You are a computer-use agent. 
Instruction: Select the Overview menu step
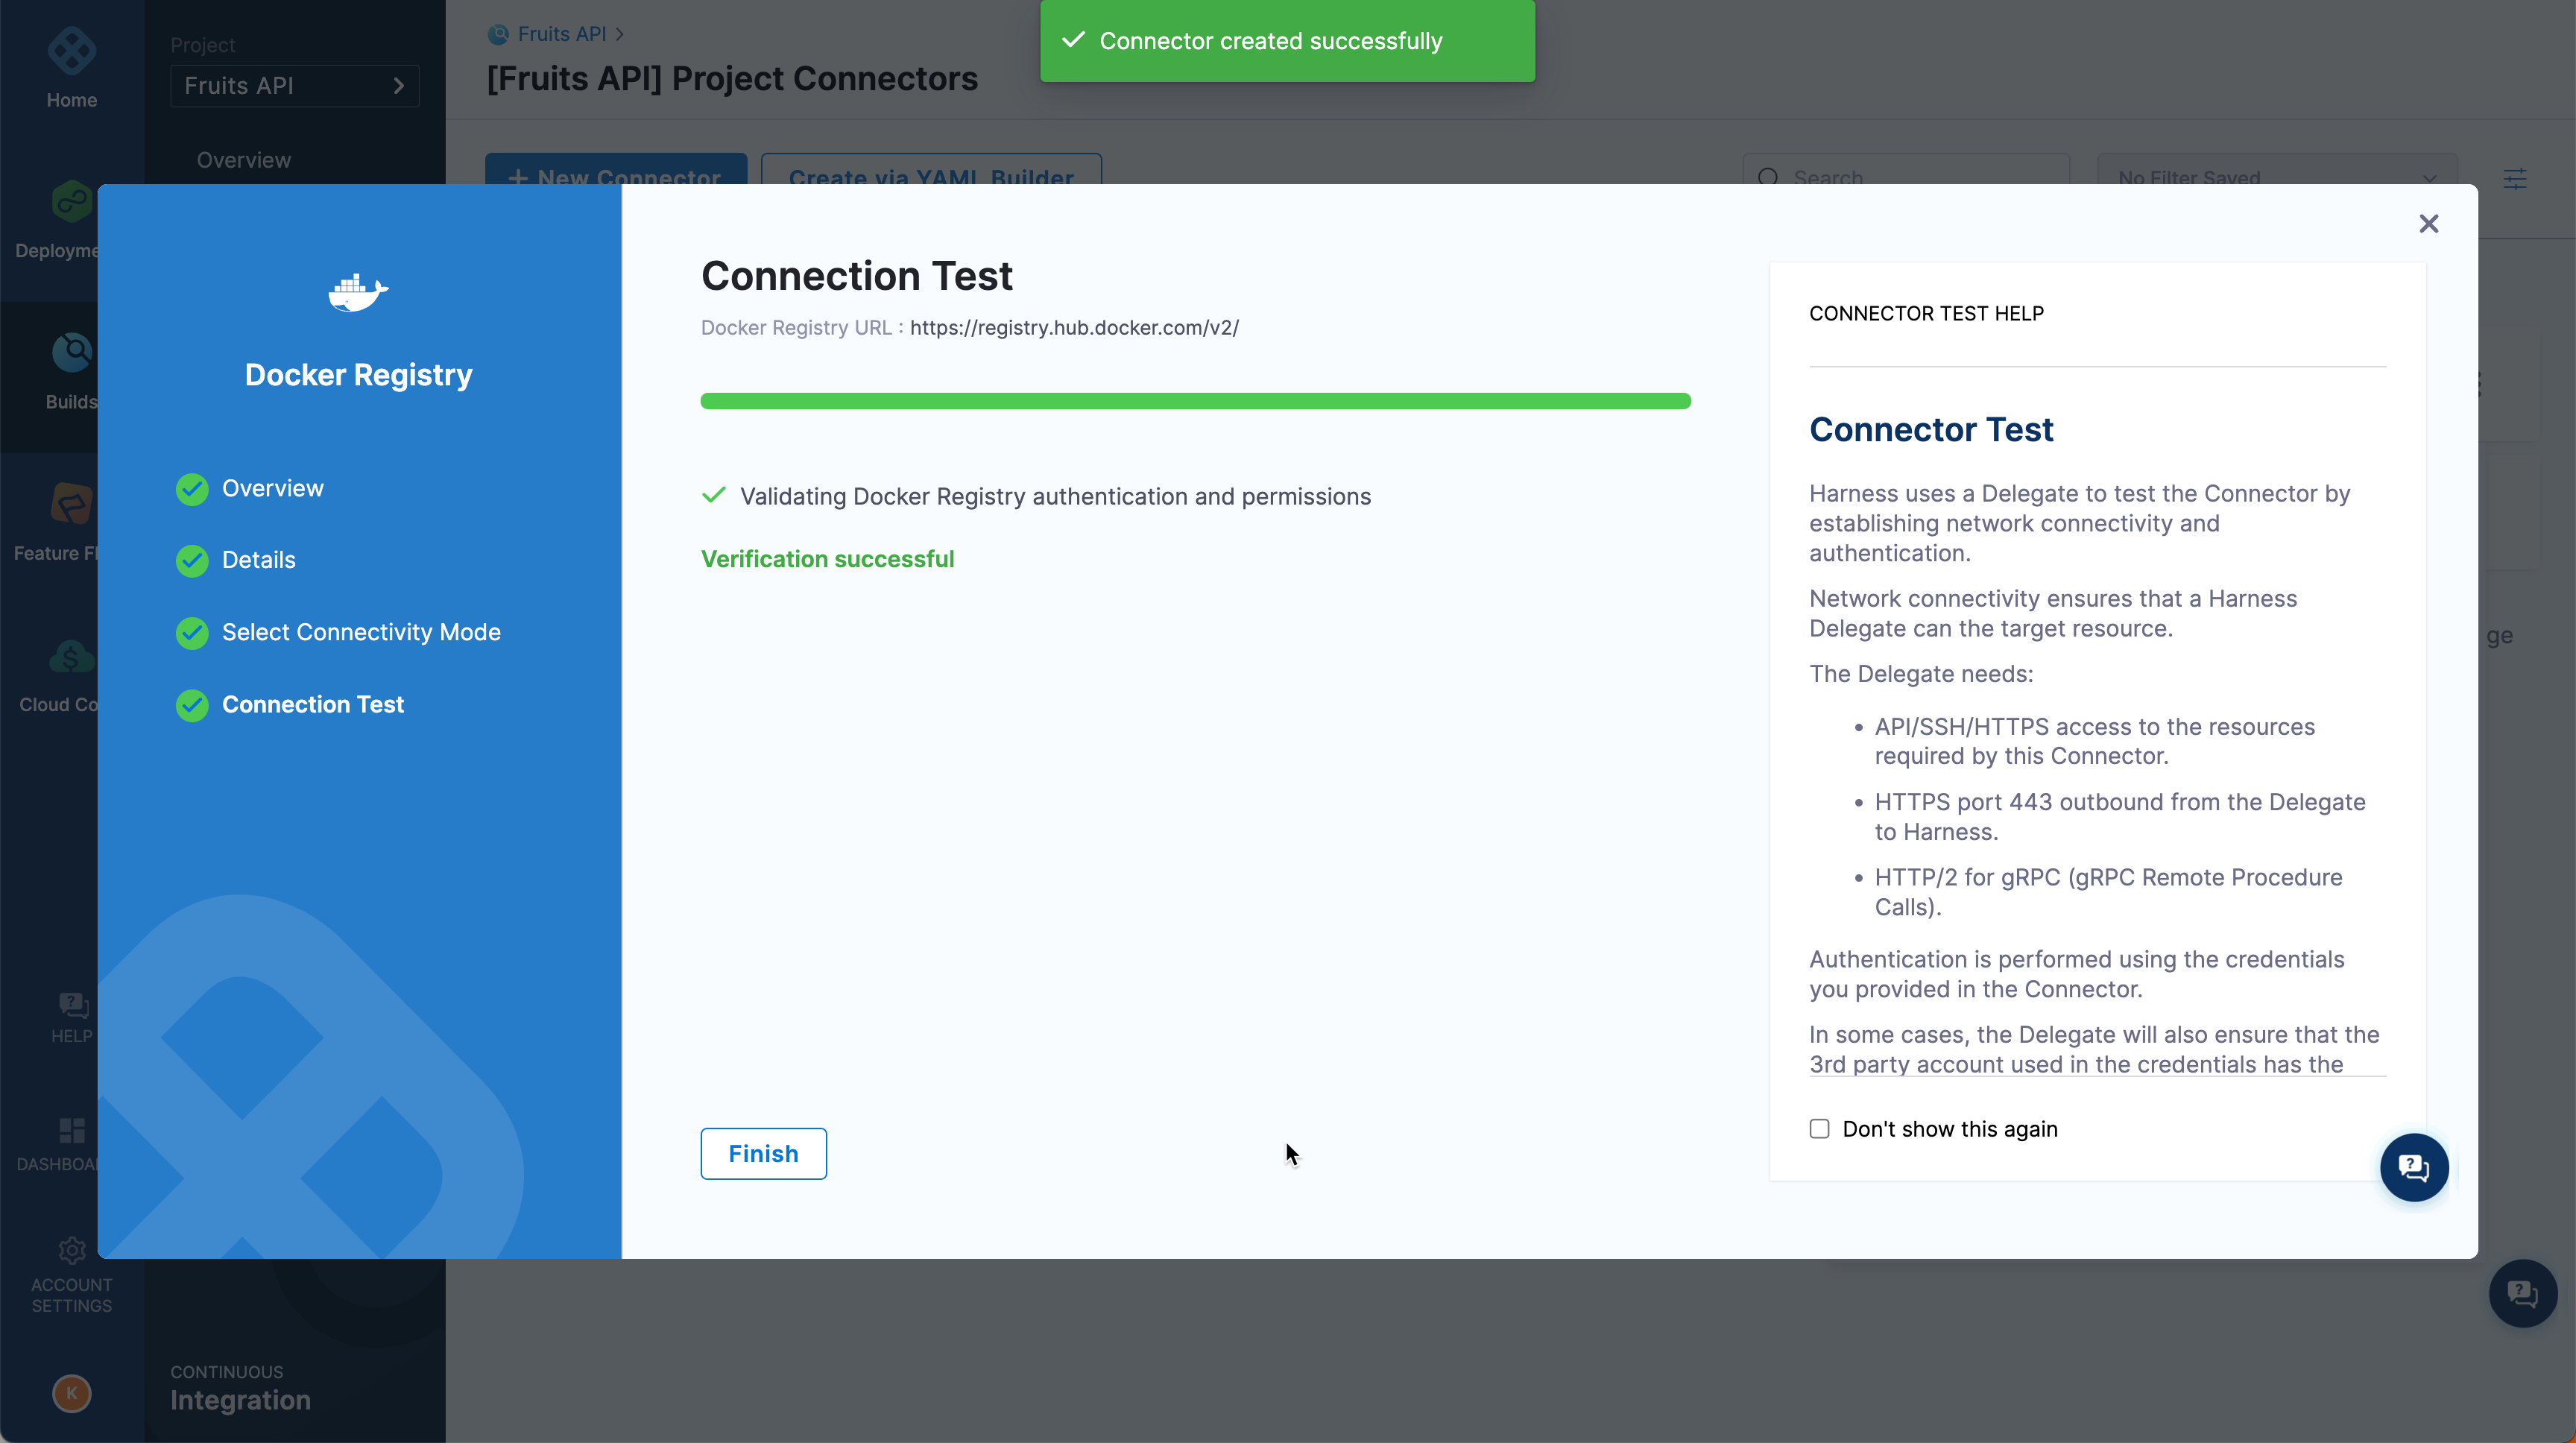[x=273, y=488]
